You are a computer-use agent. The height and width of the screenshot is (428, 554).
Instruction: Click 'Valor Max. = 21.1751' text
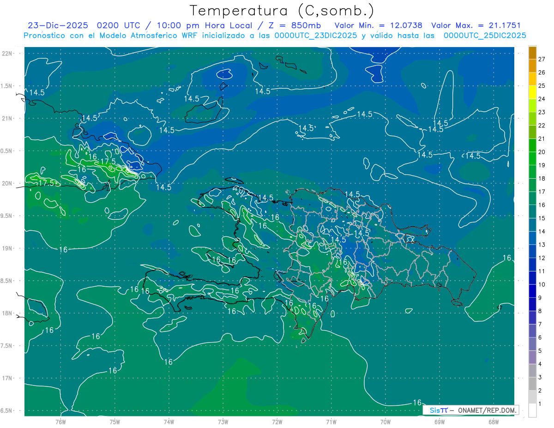coord(476,26)
